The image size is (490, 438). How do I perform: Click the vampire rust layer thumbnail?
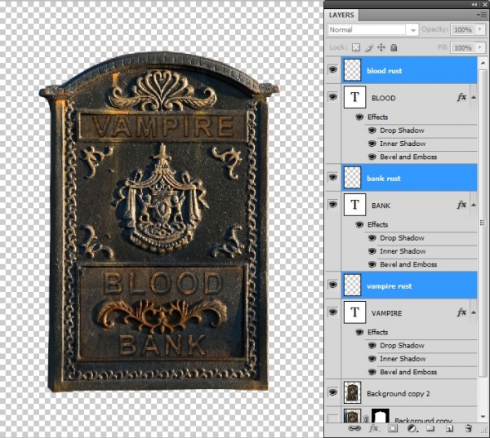coord(352,285)
